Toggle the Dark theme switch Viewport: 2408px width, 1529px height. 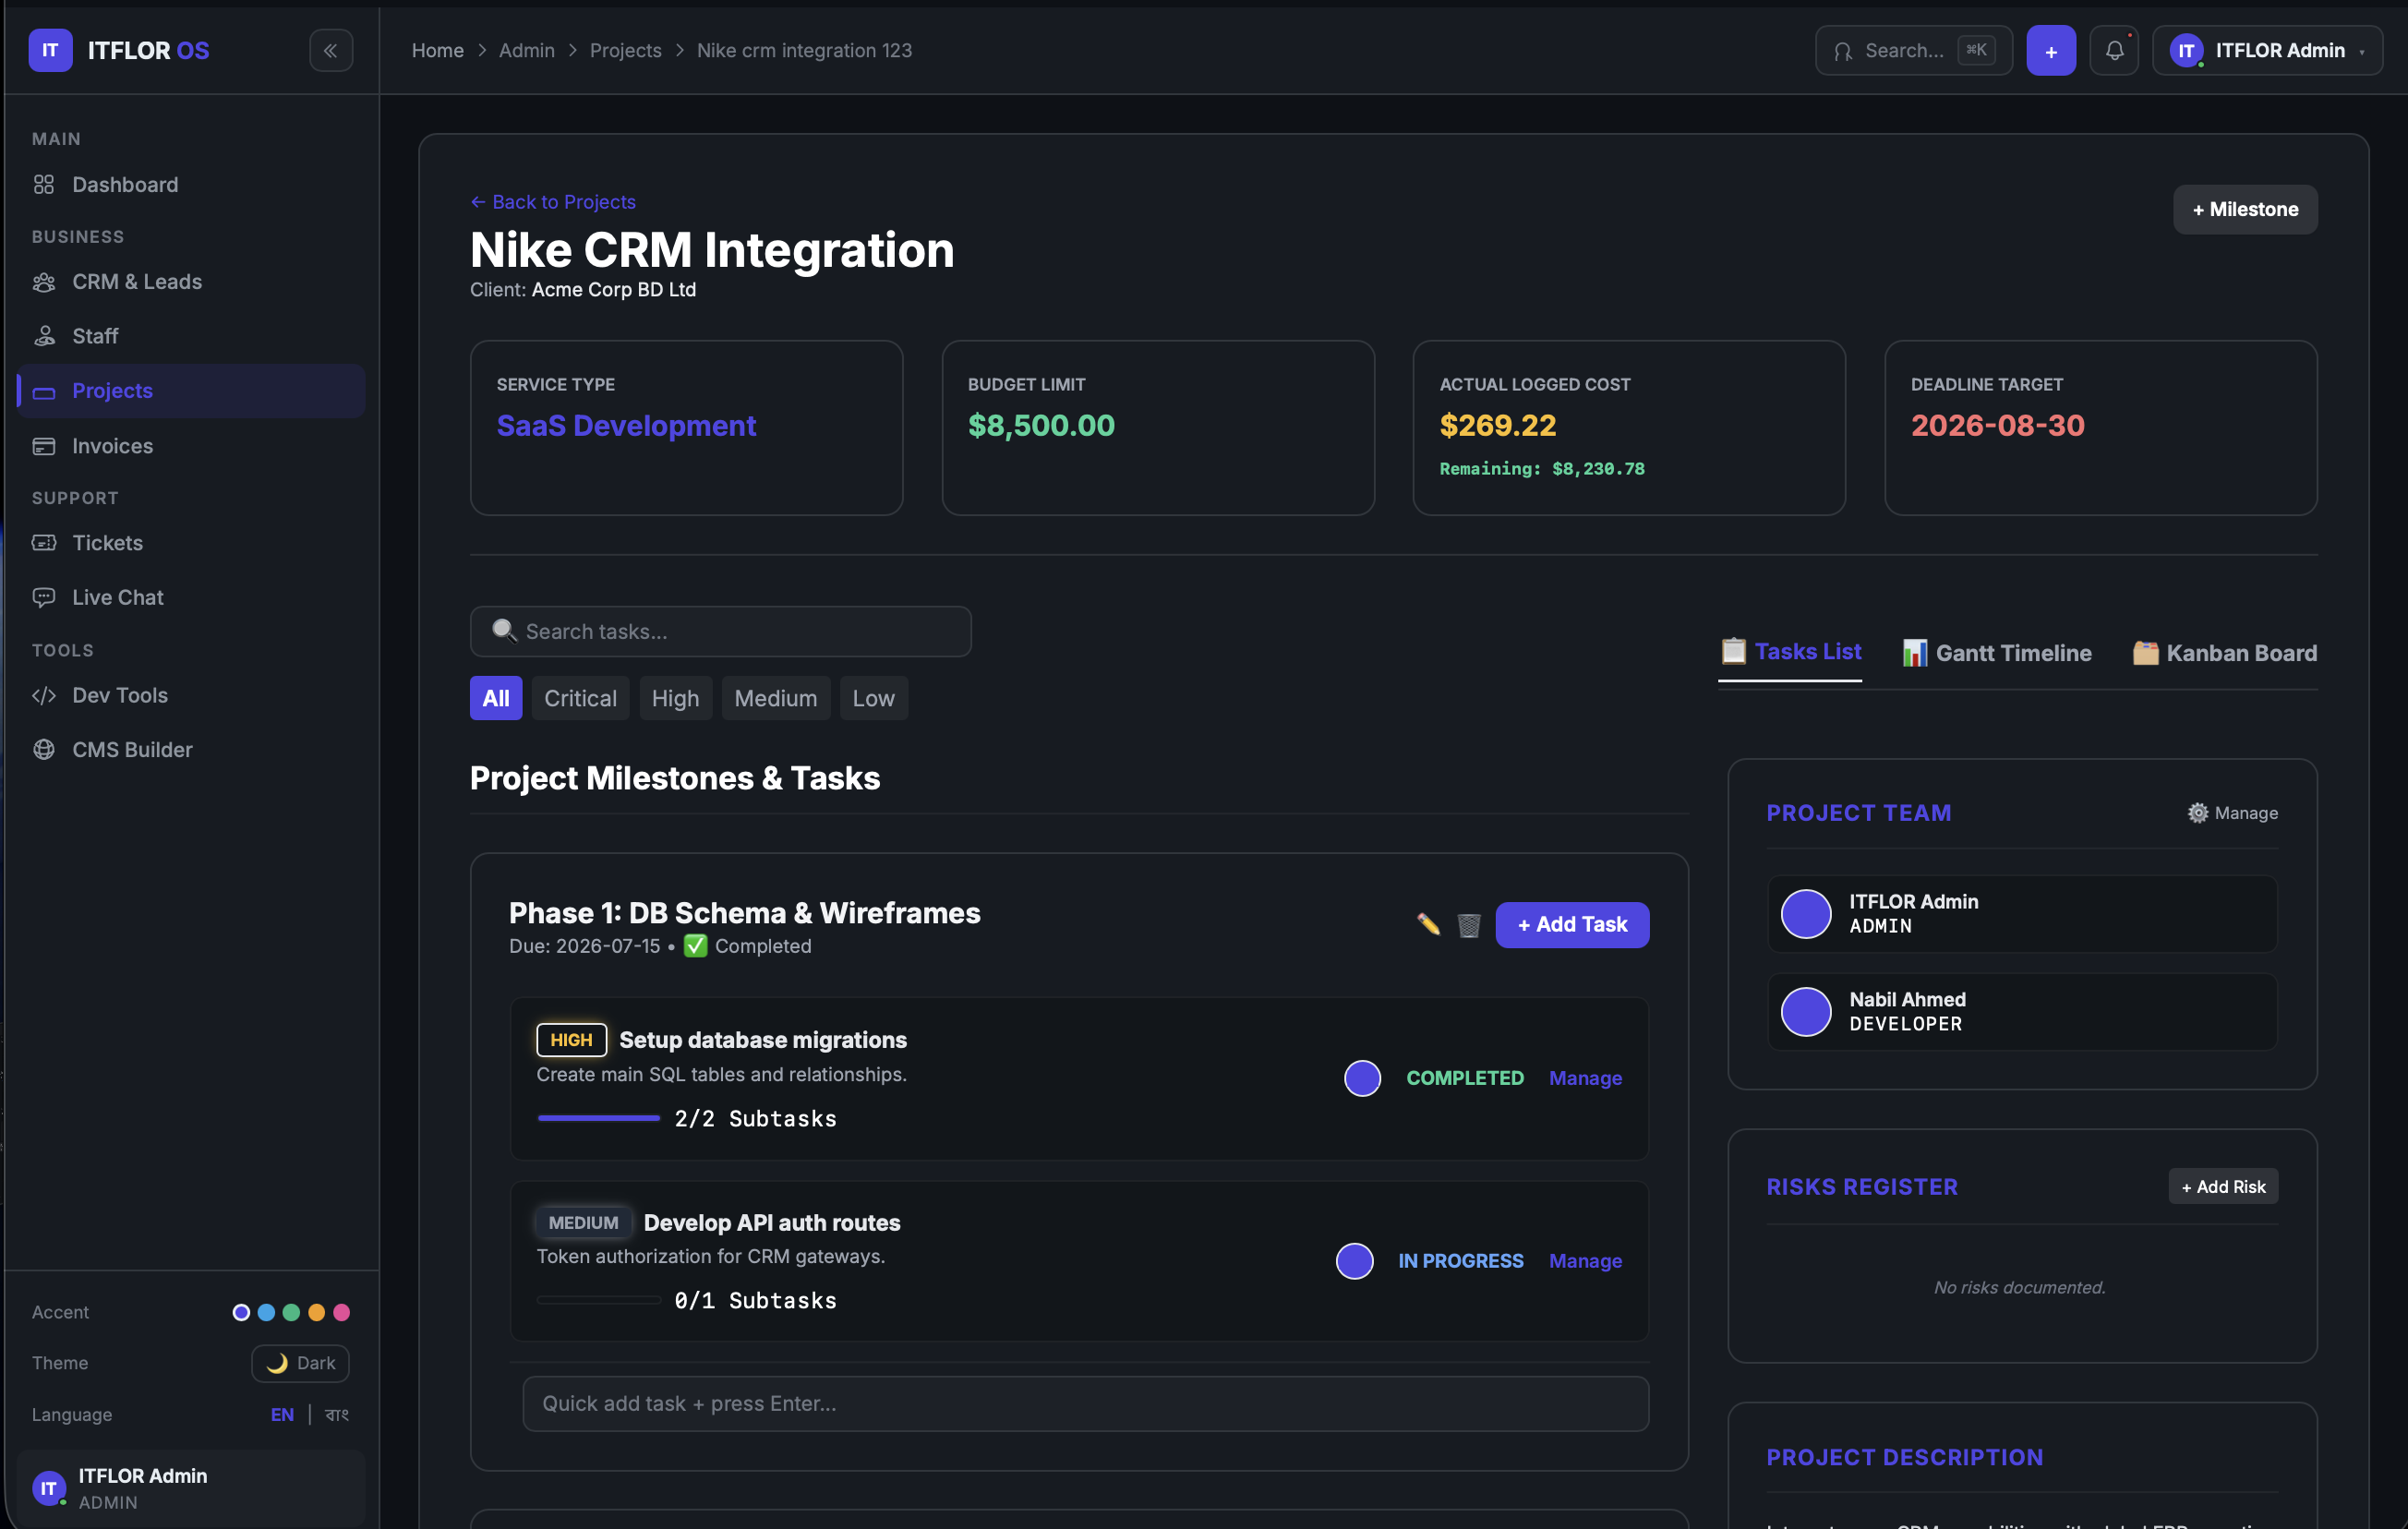tap(300, 1363)
